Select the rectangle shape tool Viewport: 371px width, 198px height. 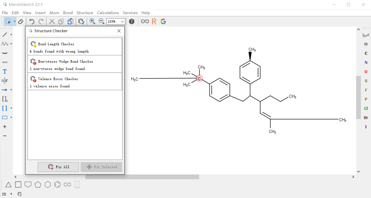pos(5,117)
